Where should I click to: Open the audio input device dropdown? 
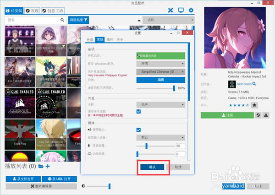coord(161,137)
